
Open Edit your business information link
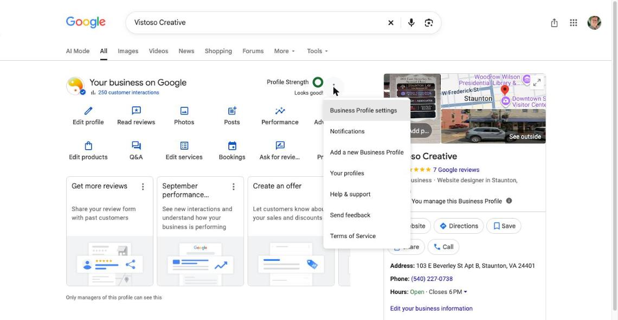pyautogui.click(x=431, y=309)
